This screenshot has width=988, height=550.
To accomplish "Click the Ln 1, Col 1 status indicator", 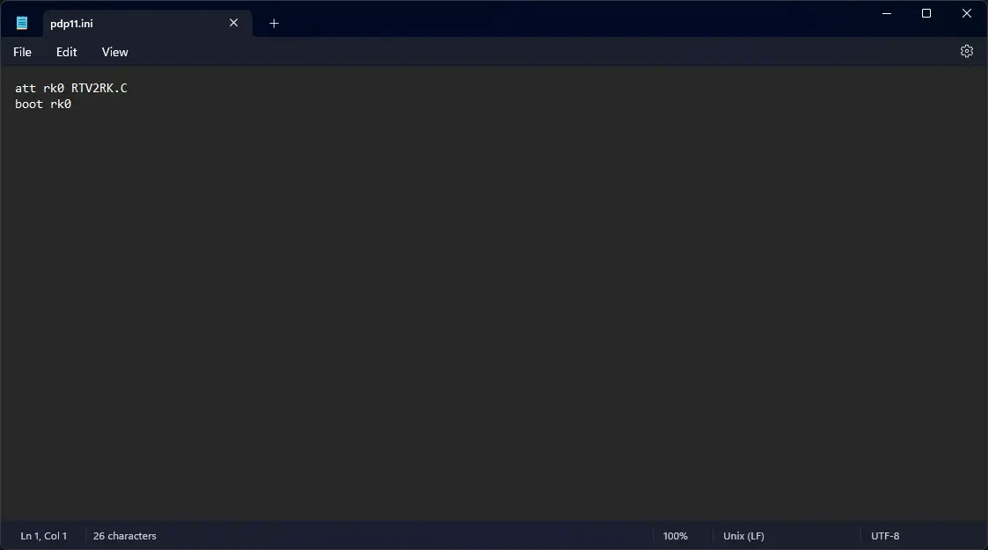I will tap(43, 536).
